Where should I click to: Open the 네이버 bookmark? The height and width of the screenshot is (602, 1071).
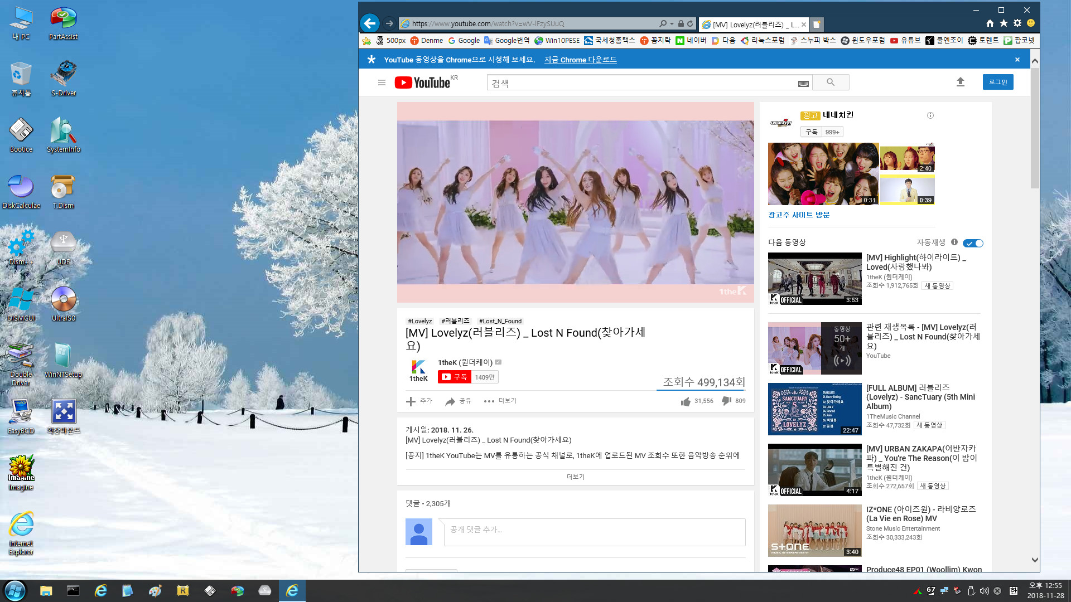point(691,41)
